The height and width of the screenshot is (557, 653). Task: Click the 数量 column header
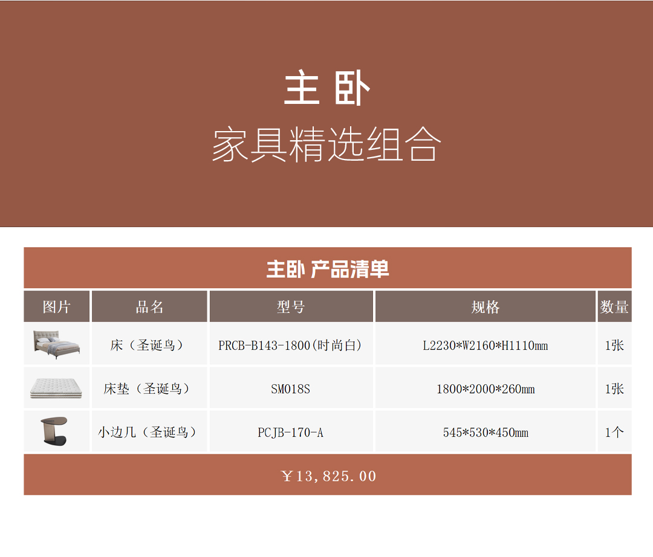coord(615,307)
